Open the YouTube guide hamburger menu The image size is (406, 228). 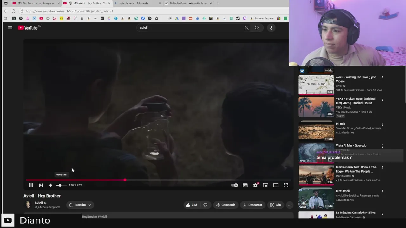pos(10,28)
